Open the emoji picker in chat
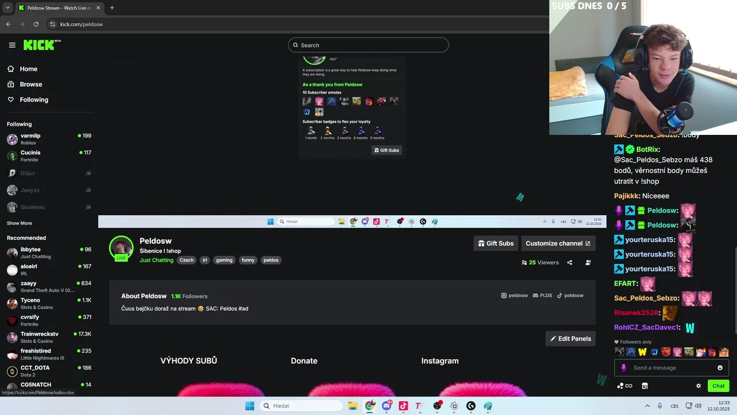This screenshot has width=737, height=415. pos(720,368)
